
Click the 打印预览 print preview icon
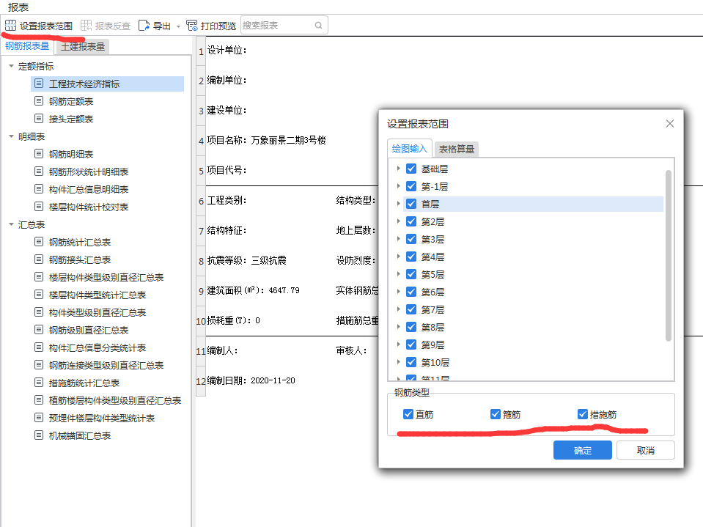(192, 26)
